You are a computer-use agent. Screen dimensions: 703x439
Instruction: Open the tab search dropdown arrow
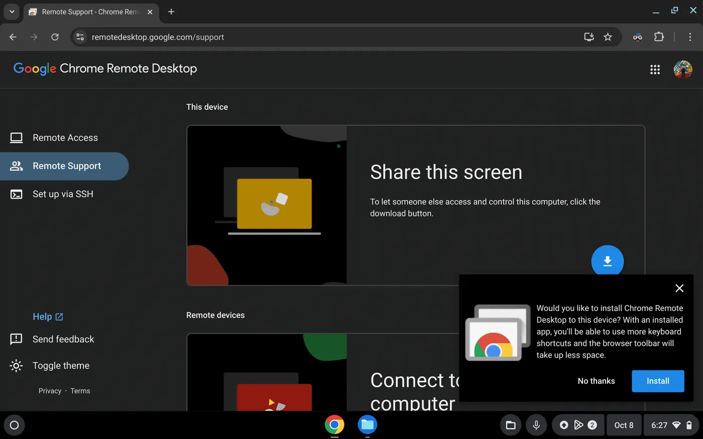pos(12,12)
